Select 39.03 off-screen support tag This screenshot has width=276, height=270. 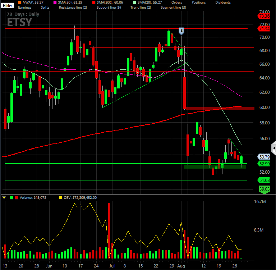pos(264,189)
